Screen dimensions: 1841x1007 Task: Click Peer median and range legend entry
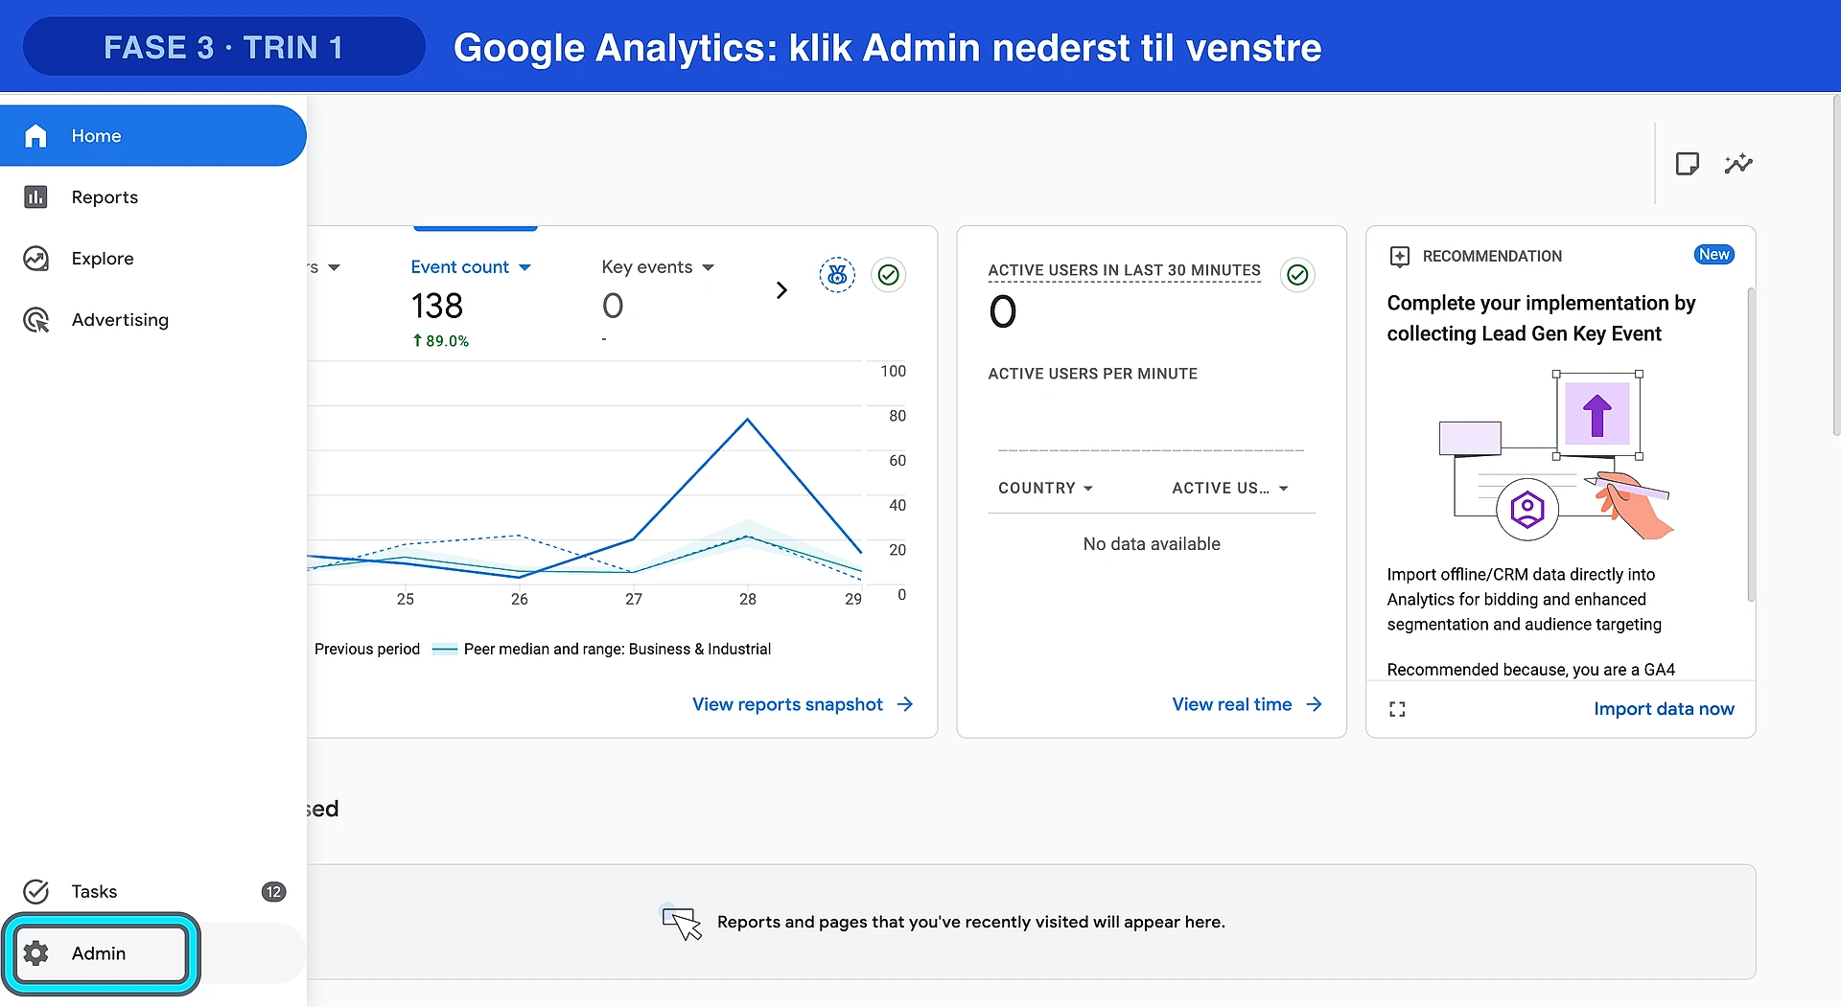coord(602,650)
